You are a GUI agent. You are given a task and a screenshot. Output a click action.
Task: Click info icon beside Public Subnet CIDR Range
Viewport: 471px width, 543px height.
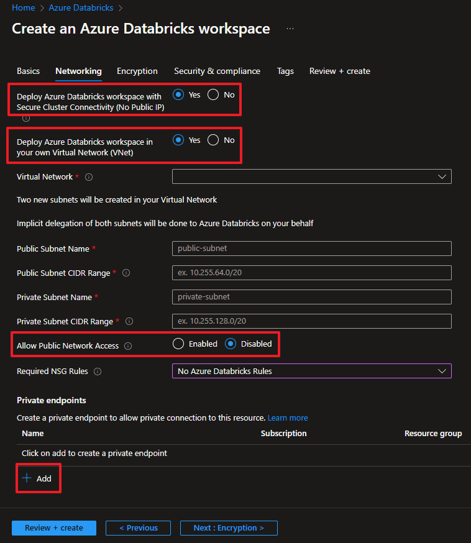tap(126, 273)
